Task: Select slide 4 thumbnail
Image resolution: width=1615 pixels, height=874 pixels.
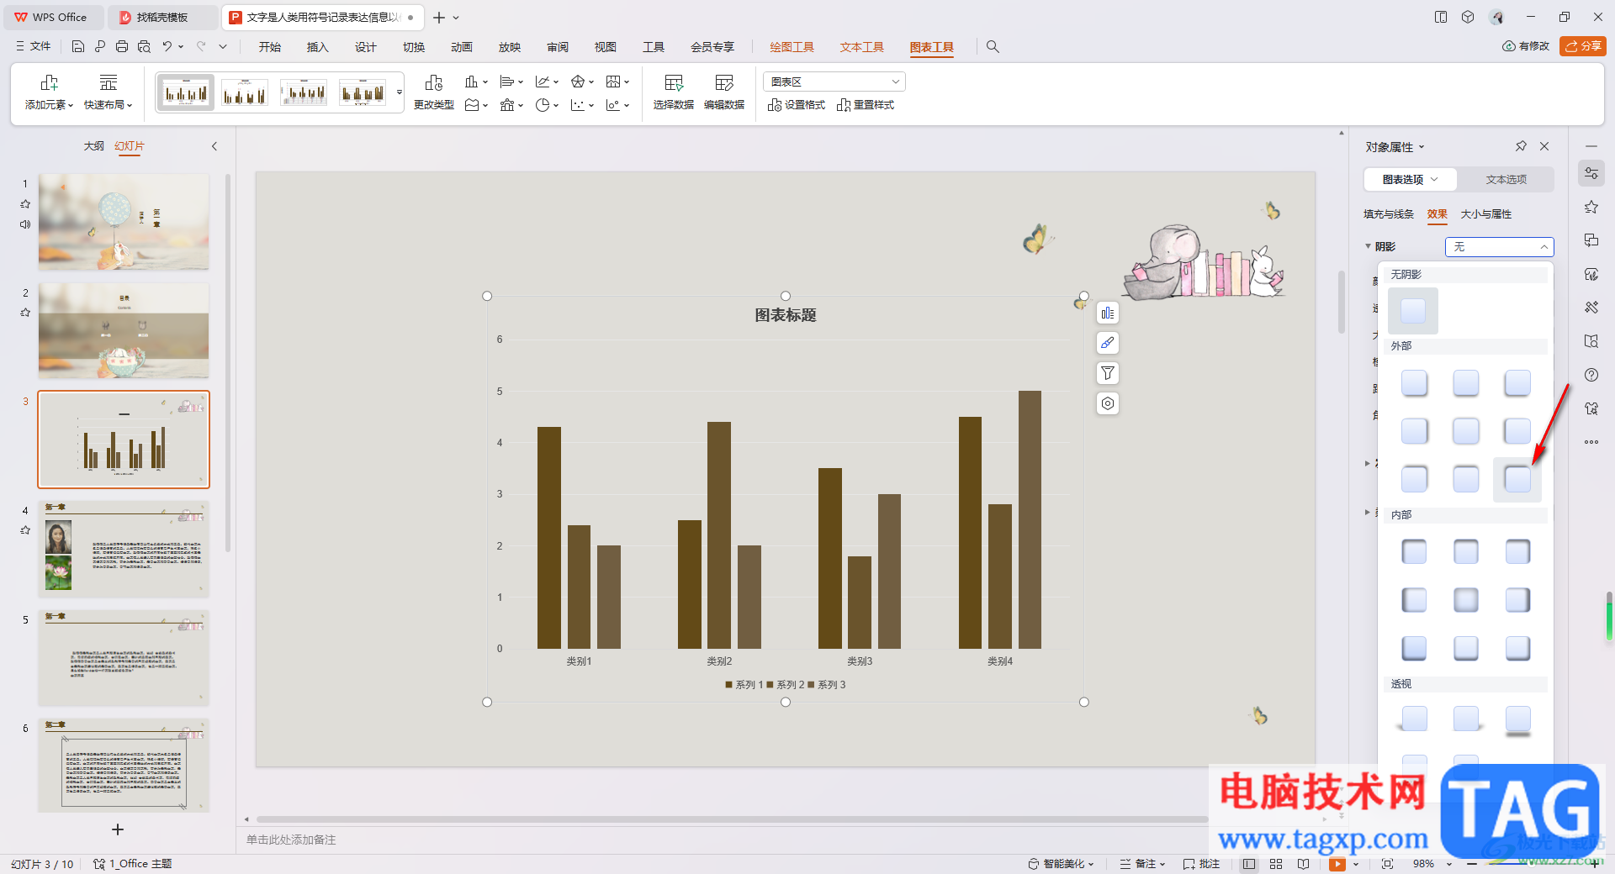Action: click(124, 549)
